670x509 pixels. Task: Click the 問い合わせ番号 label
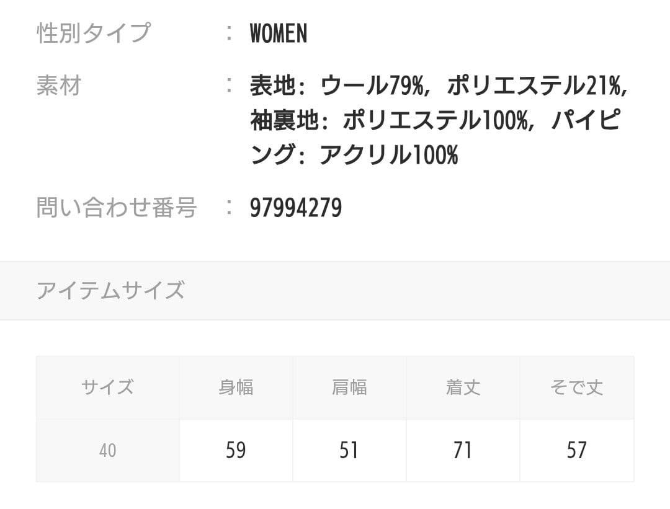[x=117, y=208]
